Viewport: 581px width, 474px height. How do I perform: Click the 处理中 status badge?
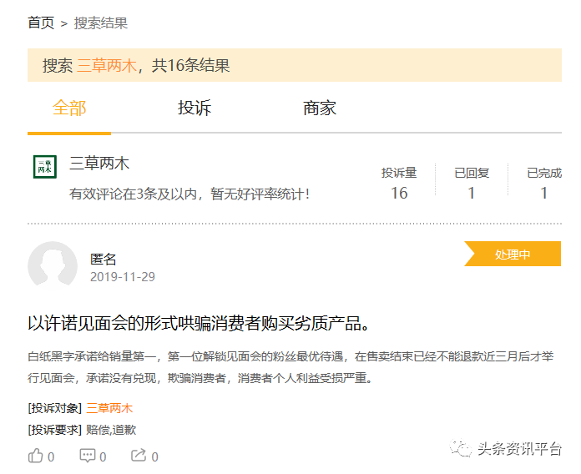point(513,255)
